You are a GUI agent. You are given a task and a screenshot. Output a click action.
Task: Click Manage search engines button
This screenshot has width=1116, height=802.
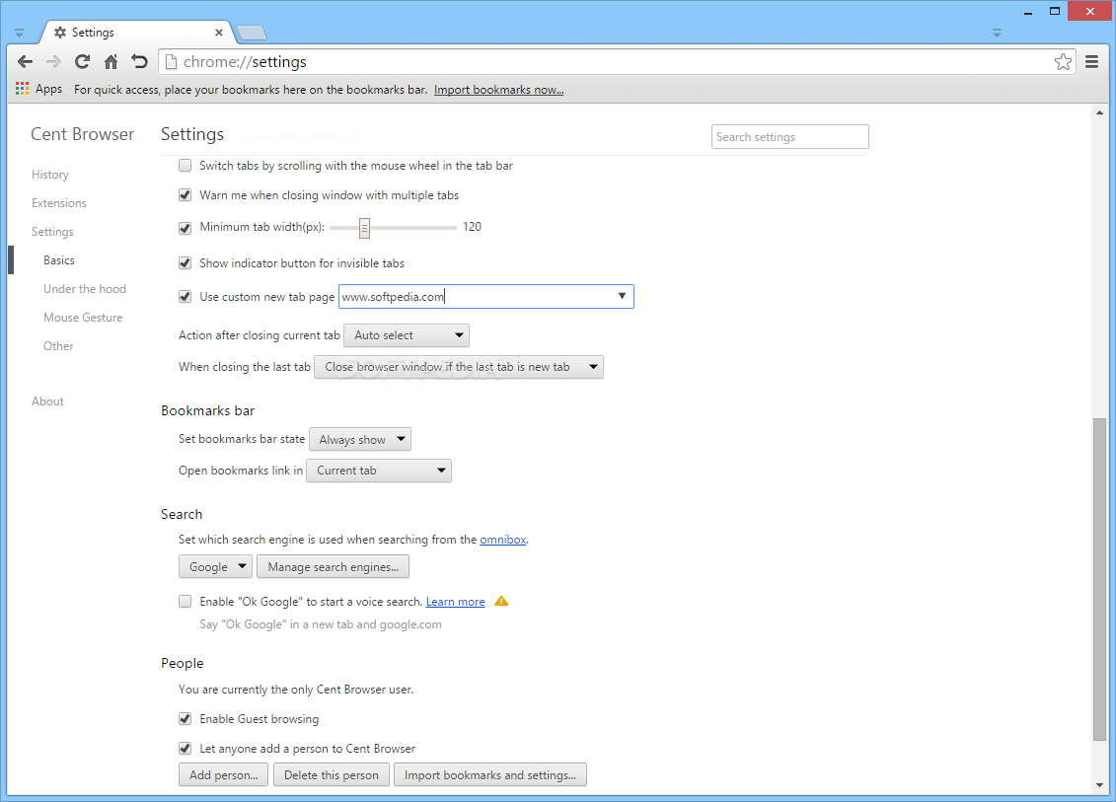pos(334,567)
